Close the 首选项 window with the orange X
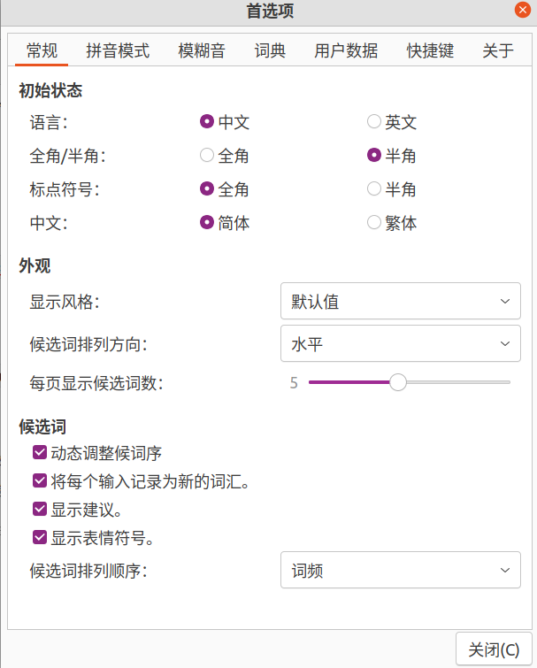The image size is (537, 668). [x=523, y=10]
